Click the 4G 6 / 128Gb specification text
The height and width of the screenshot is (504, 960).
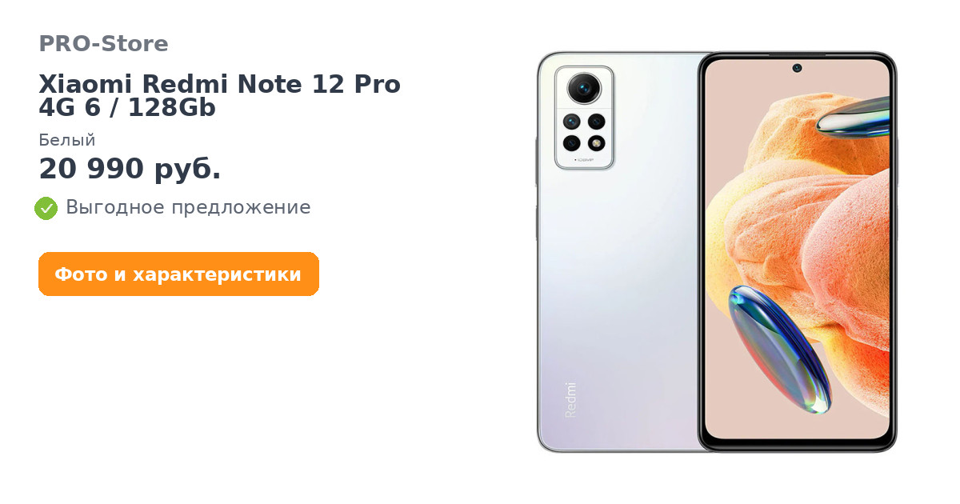coord(127,107)
